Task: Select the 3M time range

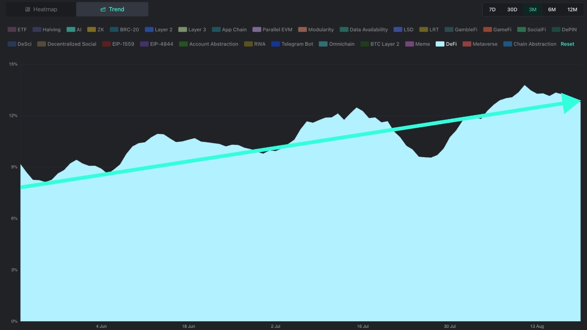Action: pos(532,10)
